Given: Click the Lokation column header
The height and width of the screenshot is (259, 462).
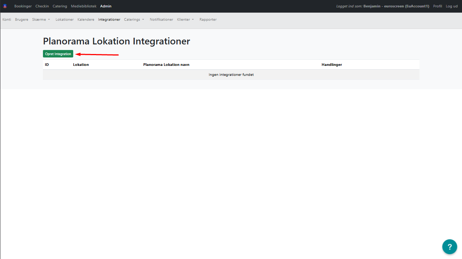Looking at the screenshot, I should [81, 65].
